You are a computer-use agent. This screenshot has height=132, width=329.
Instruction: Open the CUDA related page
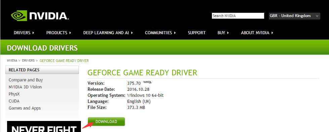[x=14, y=101]
